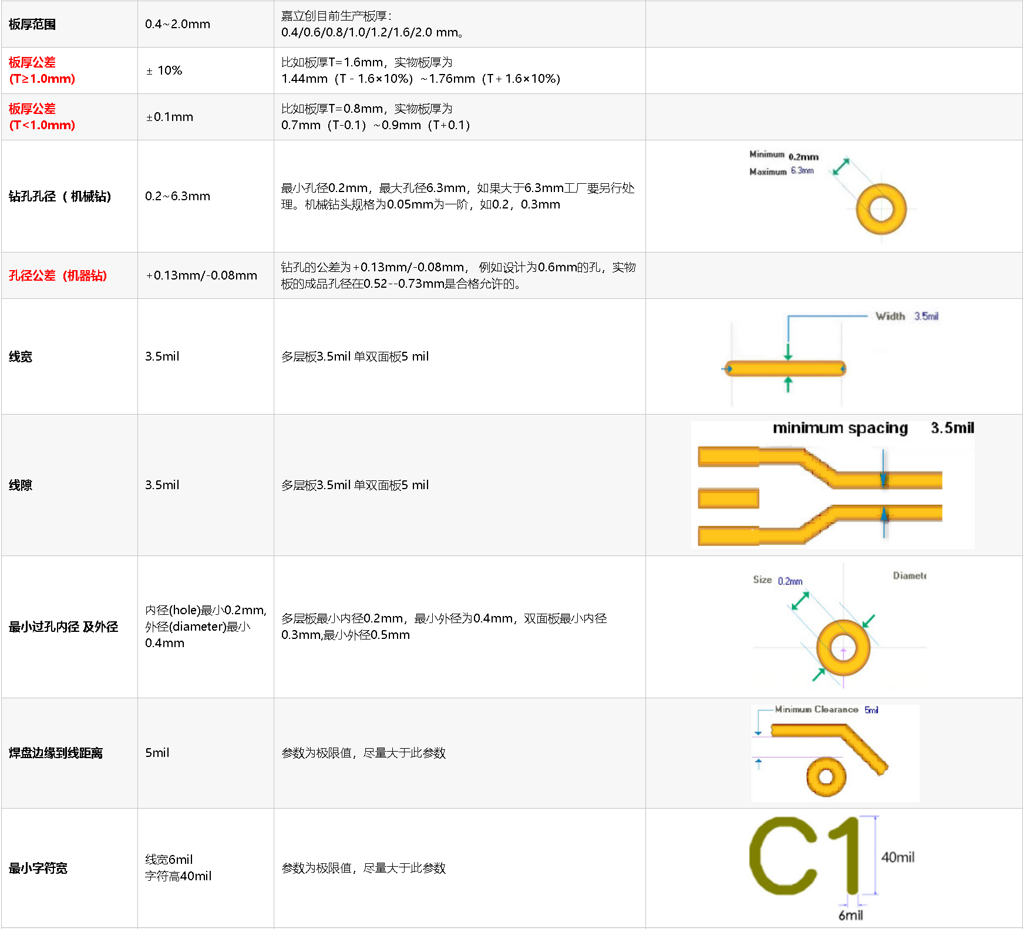Select the '3.5mil' value in 线宽 row
Viewport: 1023px width, 929px height.
(x=162, y=356)
